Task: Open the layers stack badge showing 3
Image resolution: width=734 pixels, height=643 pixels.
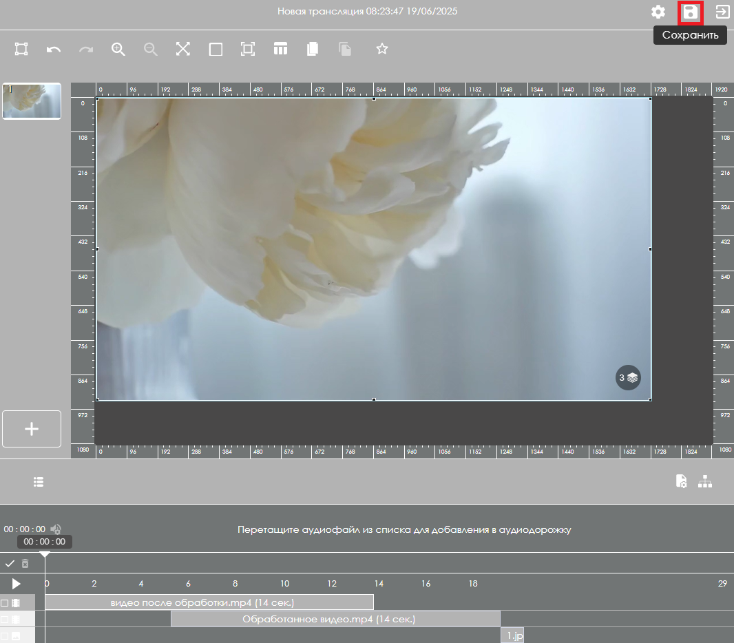Action: [628, 378]
